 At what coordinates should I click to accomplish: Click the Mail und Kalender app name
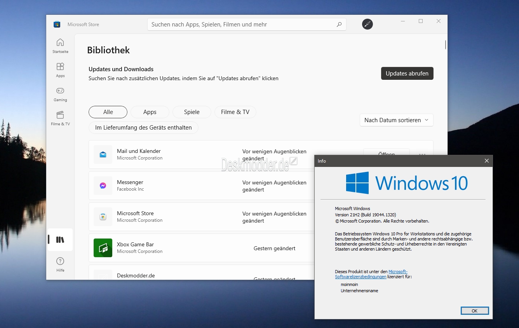point(139,151)
